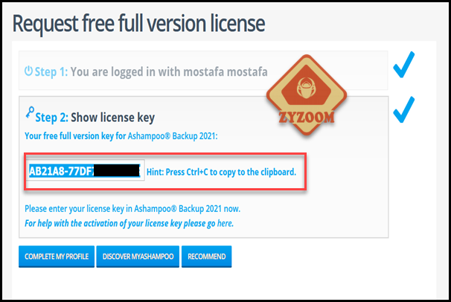The height and width of the screenshot is (302, 451).
Task: Click the ZYZOOM text under the logo
Action: (307, 118)
